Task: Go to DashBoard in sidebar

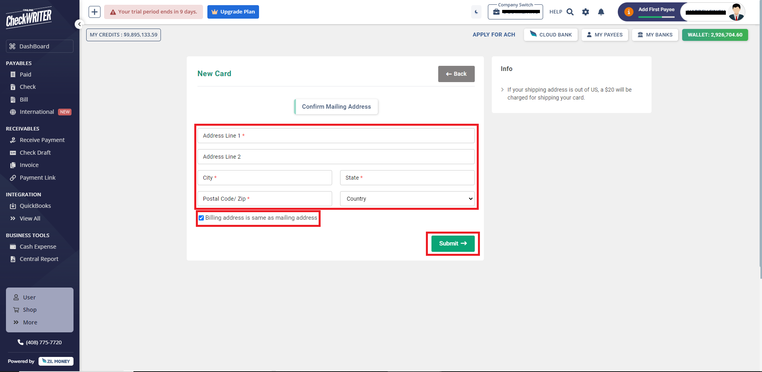Action: tap(40, 46)
